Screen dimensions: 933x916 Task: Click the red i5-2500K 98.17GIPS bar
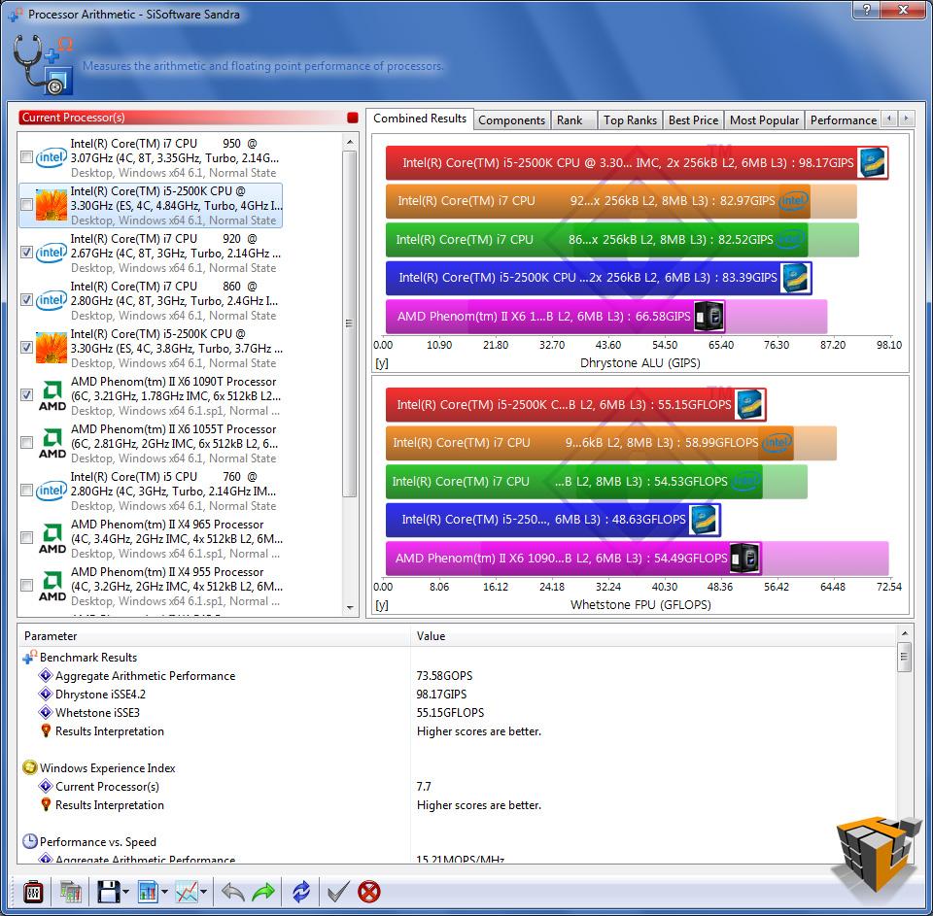coord(637,162)
